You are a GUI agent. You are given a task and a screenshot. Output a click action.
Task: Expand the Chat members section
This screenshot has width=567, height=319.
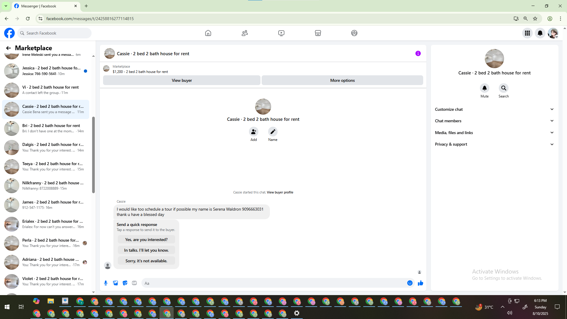click(494, 121)
